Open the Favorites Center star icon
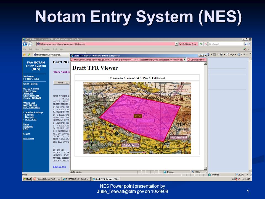 25,54
